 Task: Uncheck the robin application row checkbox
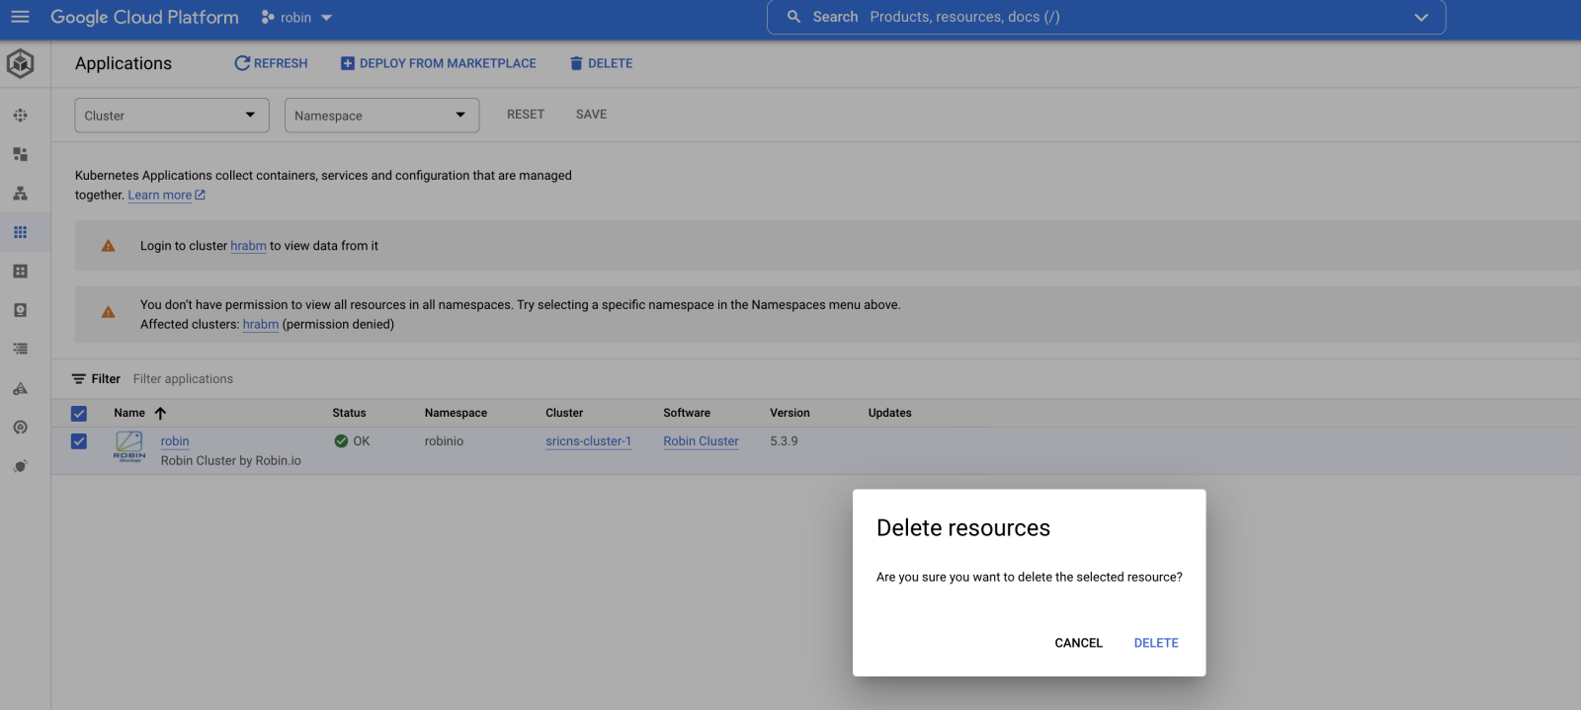[79, 441]
